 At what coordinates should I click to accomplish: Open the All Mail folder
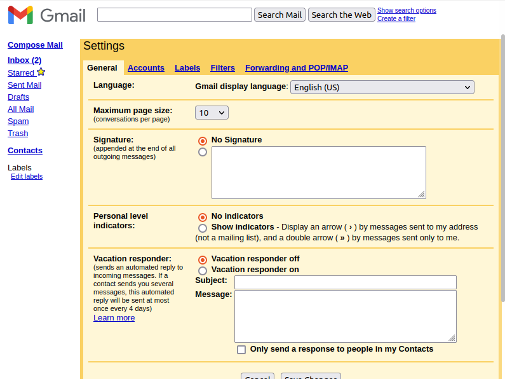coord(20,109)
